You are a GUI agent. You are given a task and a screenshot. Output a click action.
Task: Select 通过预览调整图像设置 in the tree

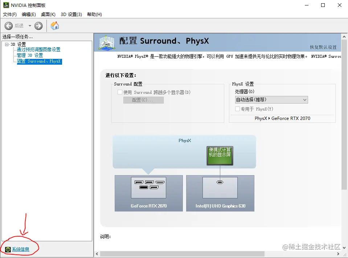click(38, 49)
